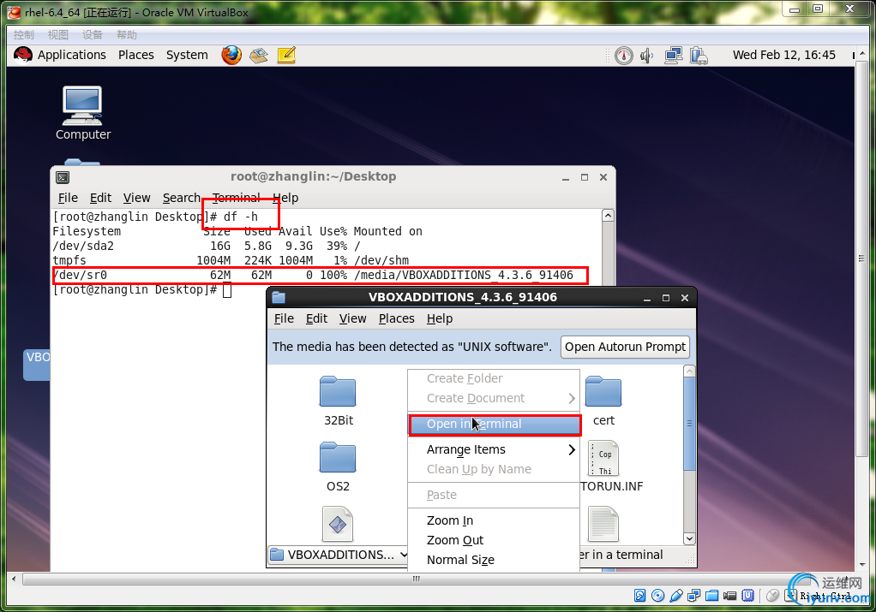Open the terminal's Edit menu

100,198
